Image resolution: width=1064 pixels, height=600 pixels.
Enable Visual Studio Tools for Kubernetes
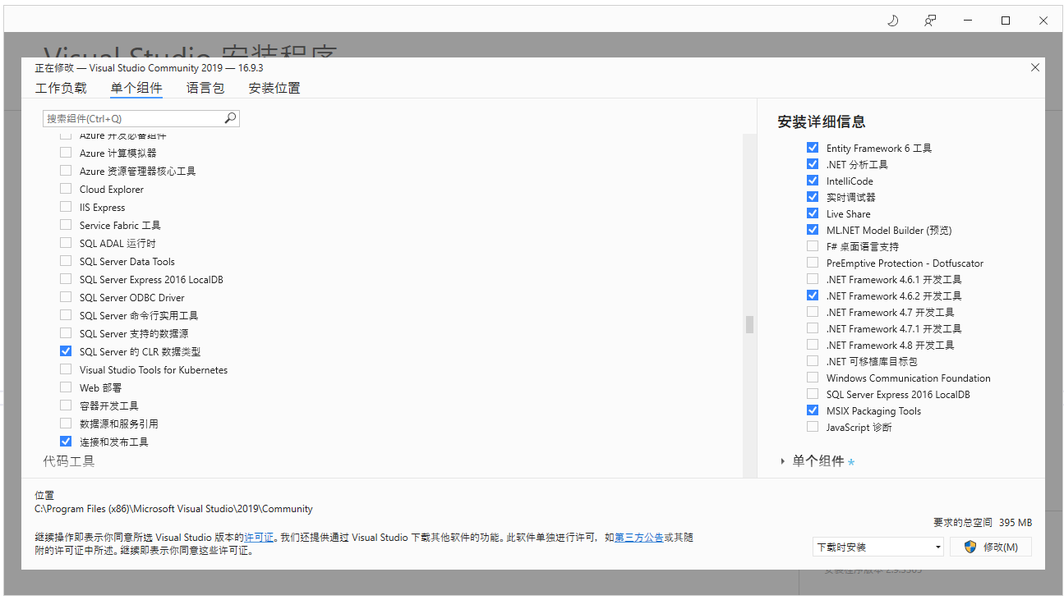pos(66,369)
